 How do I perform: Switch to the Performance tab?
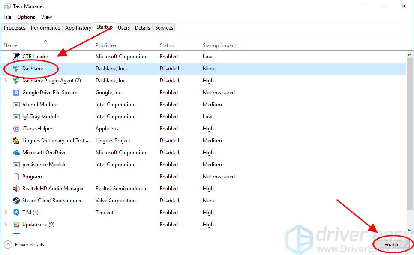(x=45, y=27)
